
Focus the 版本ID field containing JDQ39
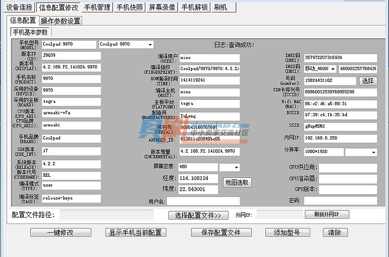pos(71,55)
